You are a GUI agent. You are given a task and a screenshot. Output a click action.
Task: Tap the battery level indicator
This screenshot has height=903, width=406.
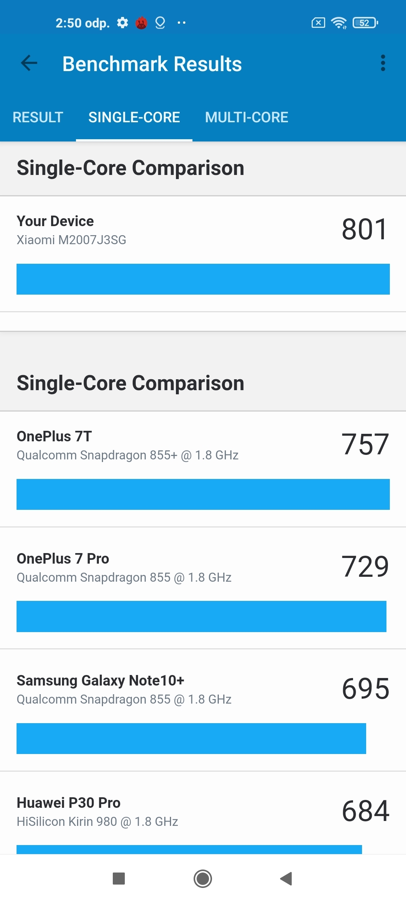tap(365, 23)
